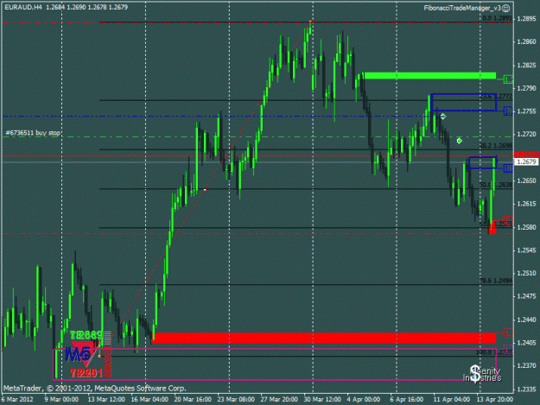
Task: Click the 9 Mar 00:00 time label
Action: [x=61, y=399]
